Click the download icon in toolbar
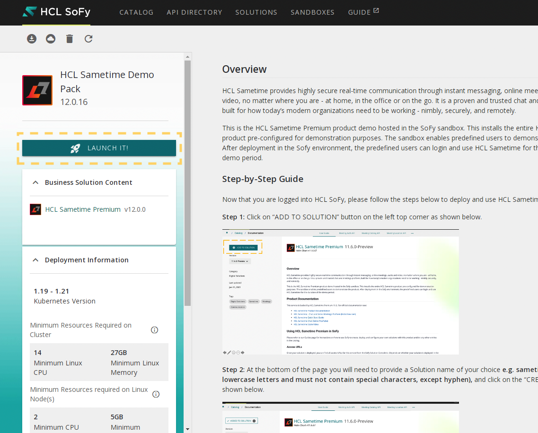 32,39
